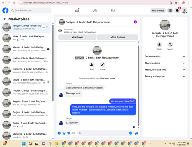Click the 'Good afternoon, is this still available?' message
Image resolution: width=192 pixels, height=147 pixels.
pos(84,88)
